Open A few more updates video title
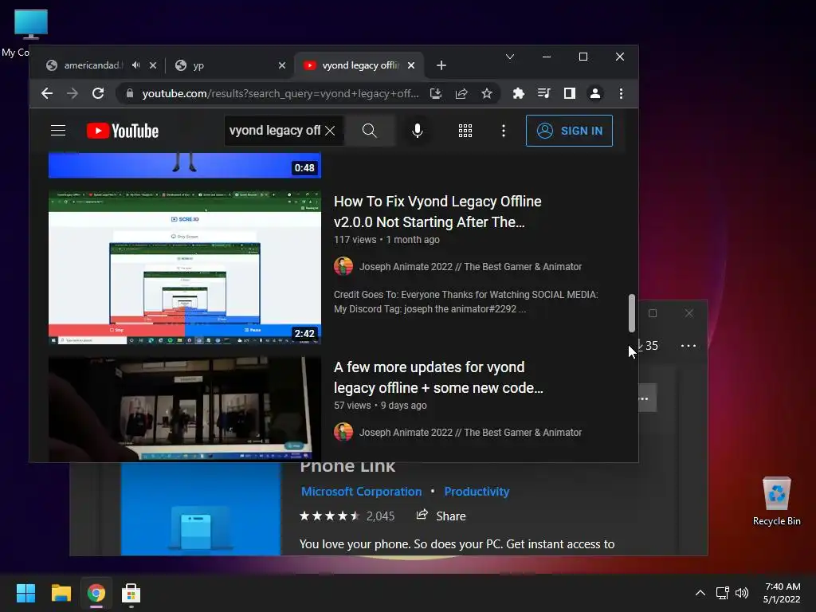The height and width of the screenshot is (612, 816). [x=438, y=377]
